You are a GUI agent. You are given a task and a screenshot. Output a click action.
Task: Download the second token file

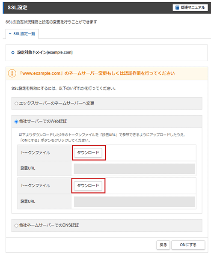[x=88, y=186]
